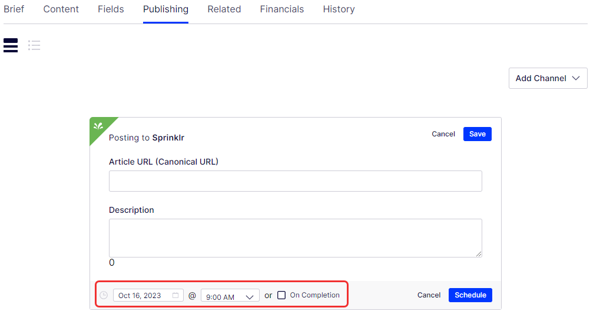Open the calendar icon in date field

click(x=175, y=295)
